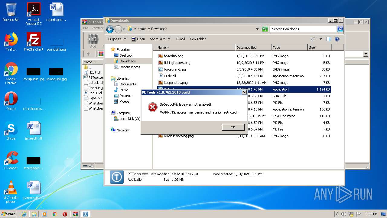387x218 pixels.
Task: Select Local Disk (C:)
Action: click(x=130, y=119)
